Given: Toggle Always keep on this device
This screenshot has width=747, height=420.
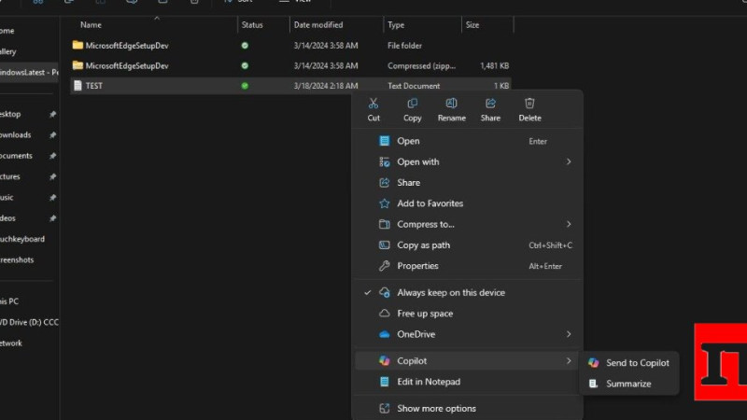Looking at the screenshot, I should [467, 293].
